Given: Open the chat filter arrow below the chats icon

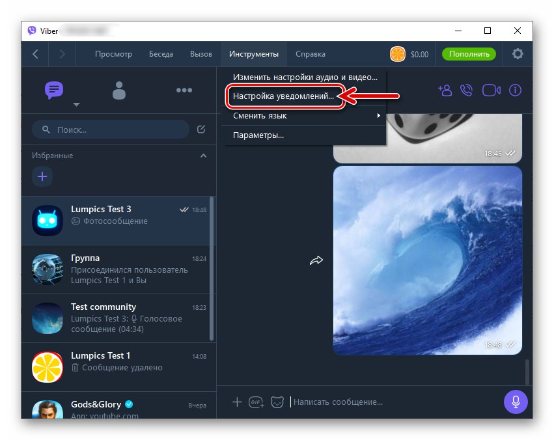Looking at the screenshot, I should coord(76,104).
